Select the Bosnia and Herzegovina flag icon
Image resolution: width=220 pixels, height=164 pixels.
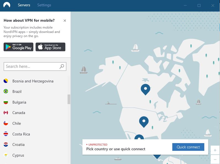pos(6,81)
